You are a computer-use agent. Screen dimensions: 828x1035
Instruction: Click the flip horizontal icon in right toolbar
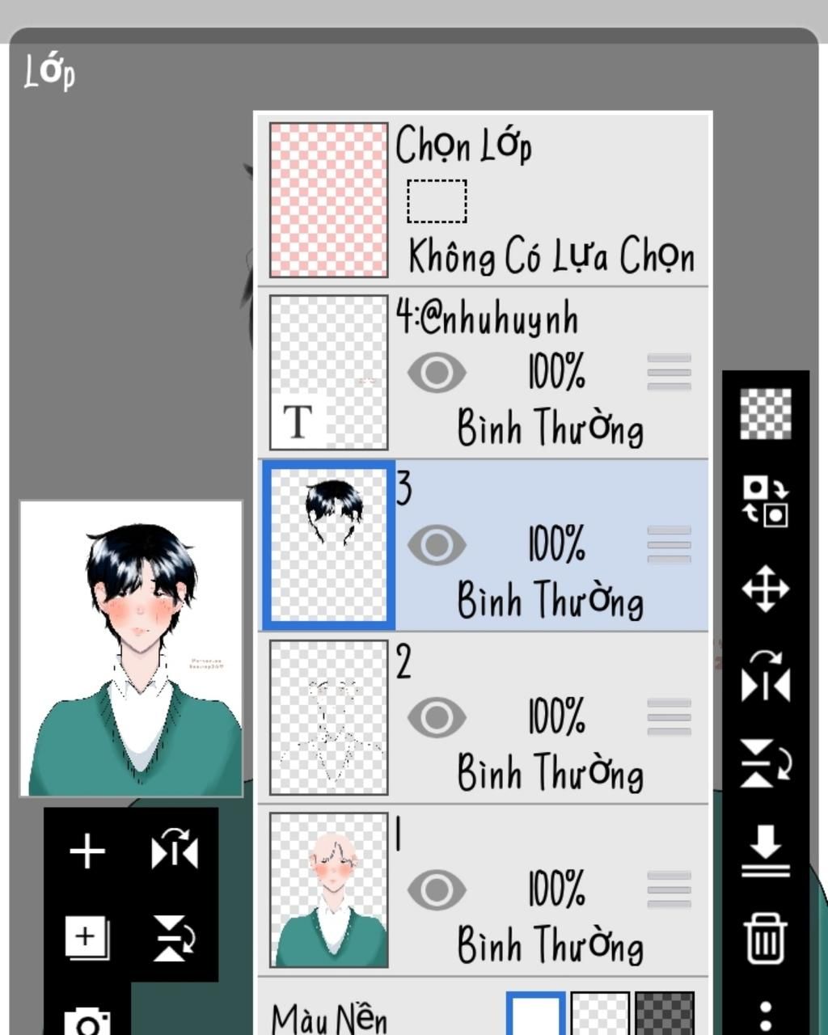[x=765, y=676]
